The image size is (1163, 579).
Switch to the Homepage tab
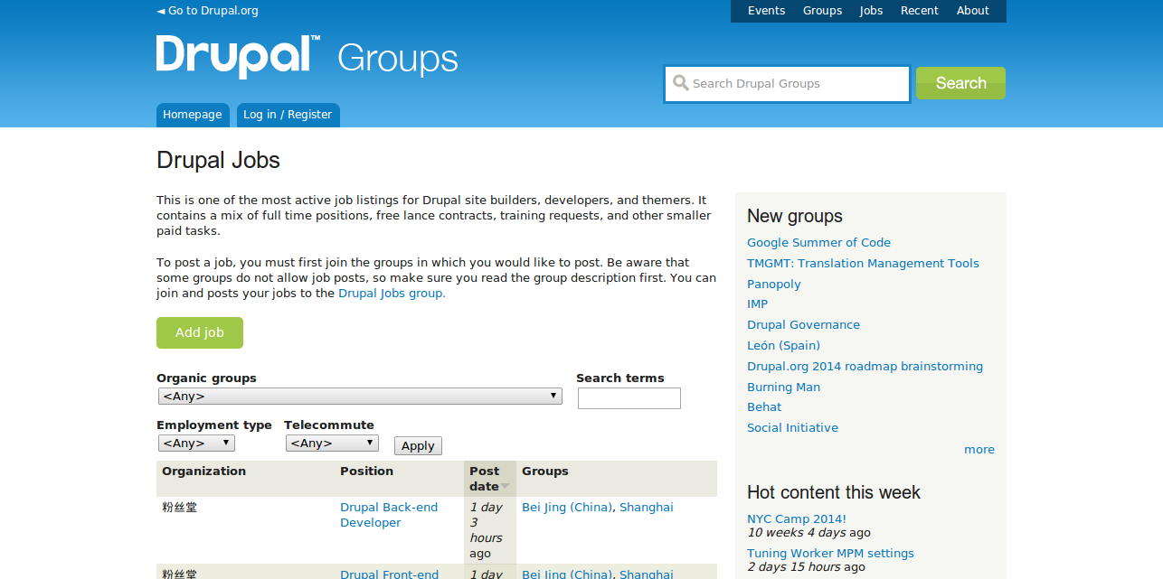point(193,115)
